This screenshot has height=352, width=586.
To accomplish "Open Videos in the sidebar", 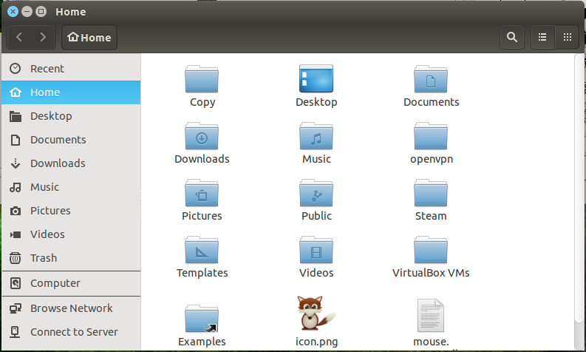I will pyautogui.click(x=71, y=234).
